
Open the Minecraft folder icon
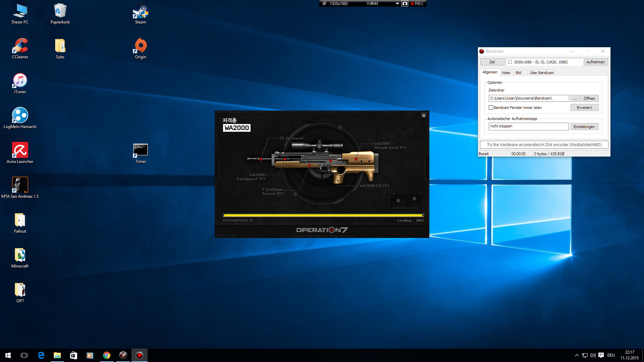coord(20,258)
